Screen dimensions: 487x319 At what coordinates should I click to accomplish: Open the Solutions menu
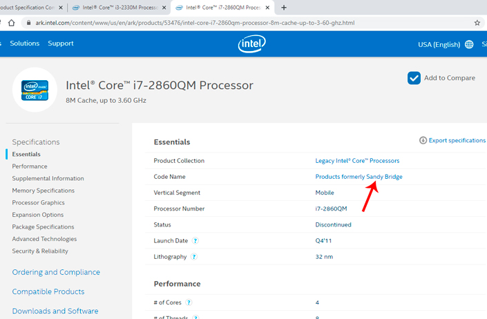(25, 43)
